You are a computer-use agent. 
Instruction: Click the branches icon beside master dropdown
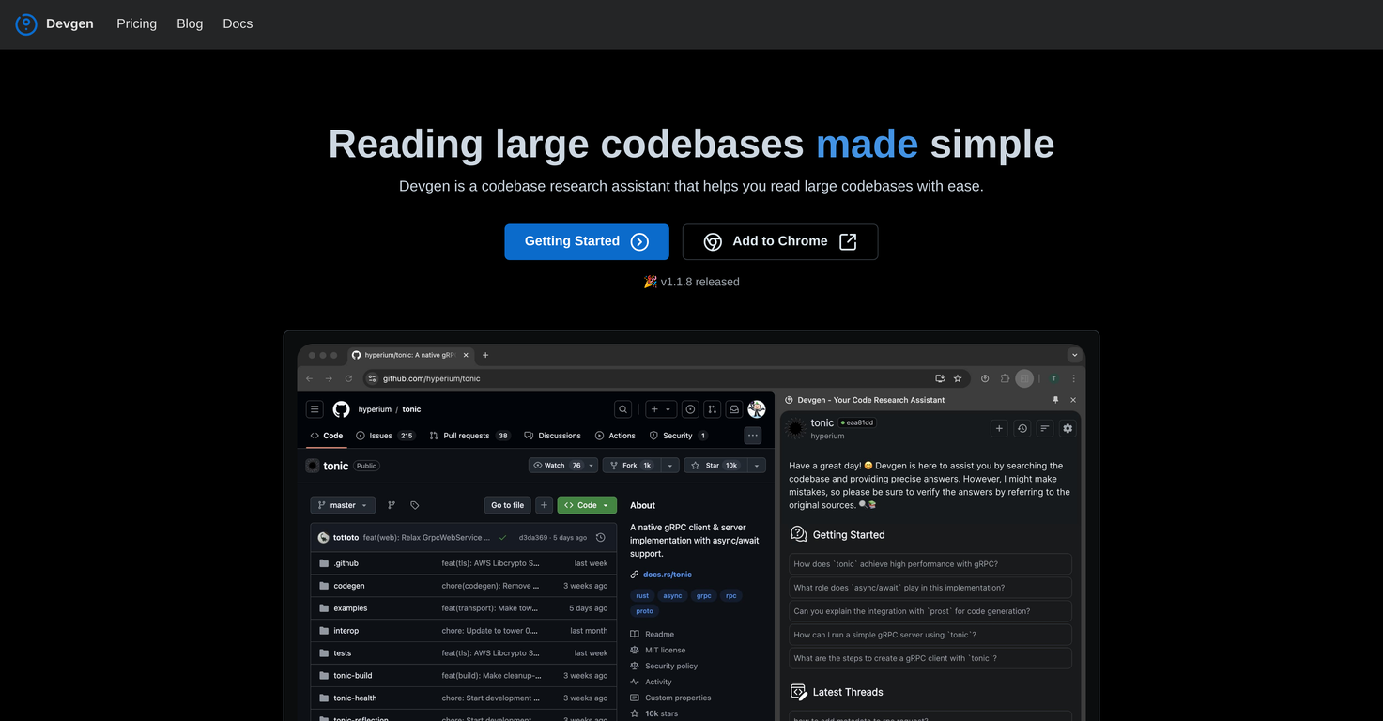(x=392, y=504)
